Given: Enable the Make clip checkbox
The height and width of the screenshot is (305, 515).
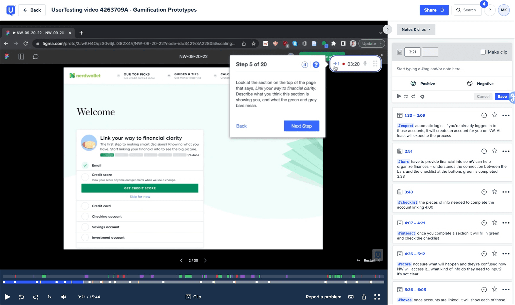Looking at the screenshot, I should pos(483,52).
